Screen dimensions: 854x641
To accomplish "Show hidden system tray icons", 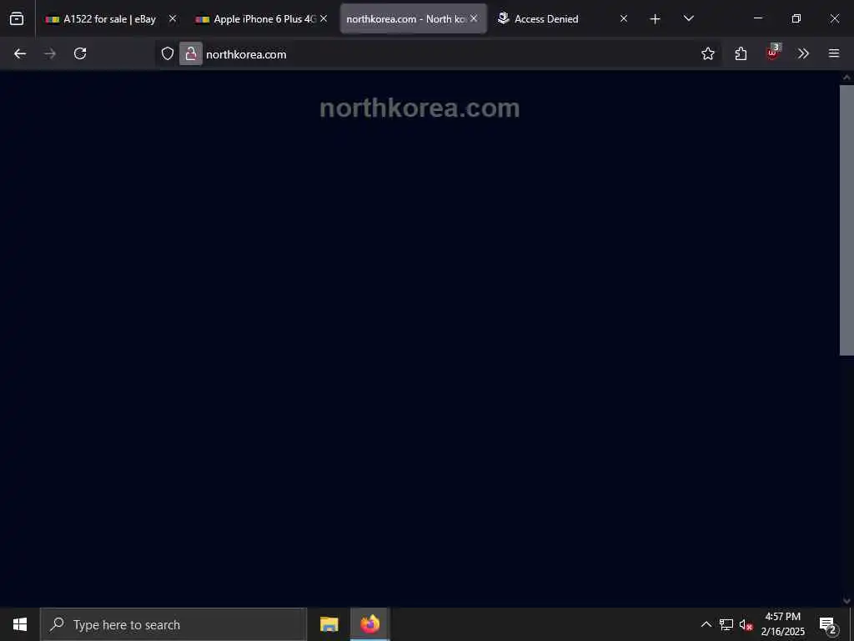I will click(706, 624).
